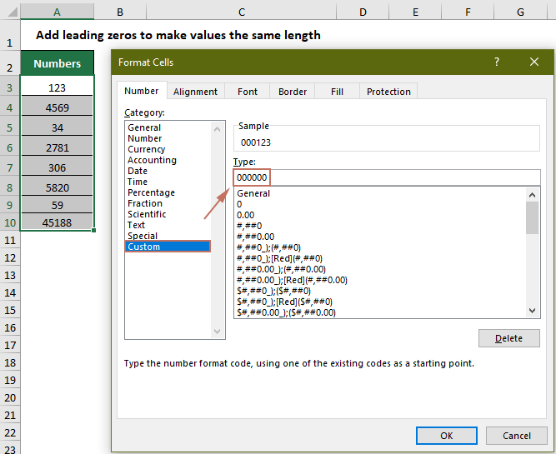Click Category list scroll up arrow
556x454 pixels.
(x=217, y=129)
